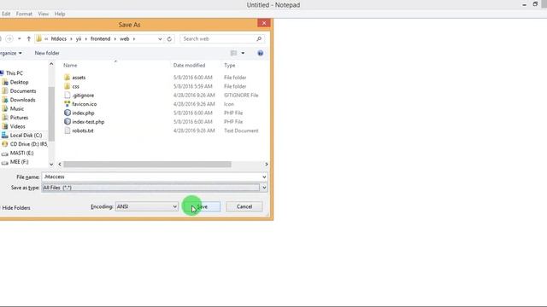547x307 pixels.
Task: Click the change view icon
Action: pyautogui.click(x=233, y=53)
